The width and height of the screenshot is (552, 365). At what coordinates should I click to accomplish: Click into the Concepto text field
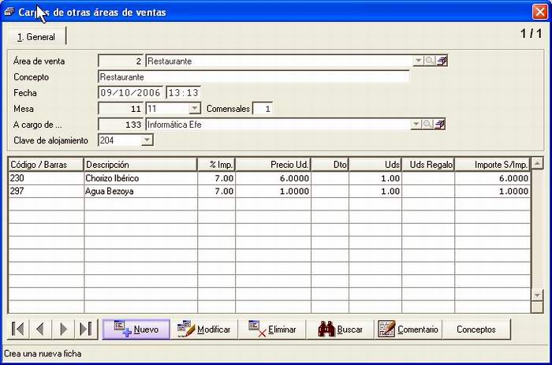click(x=253, y=76)
